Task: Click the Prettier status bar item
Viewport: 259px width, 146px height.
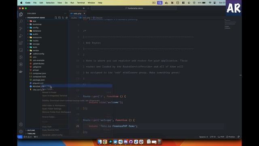Action: 231,137
